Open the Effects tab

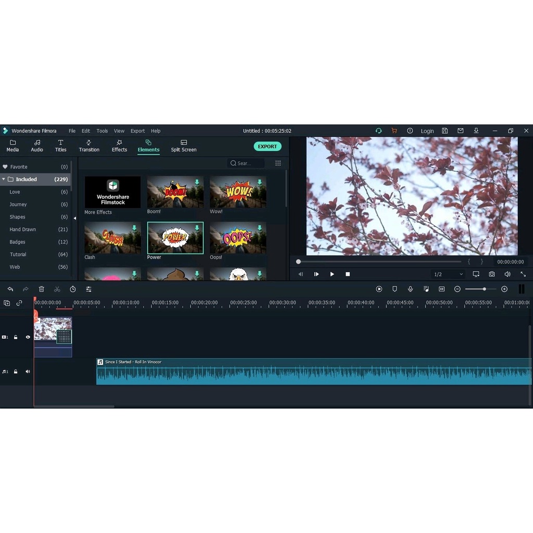[119, 146]
